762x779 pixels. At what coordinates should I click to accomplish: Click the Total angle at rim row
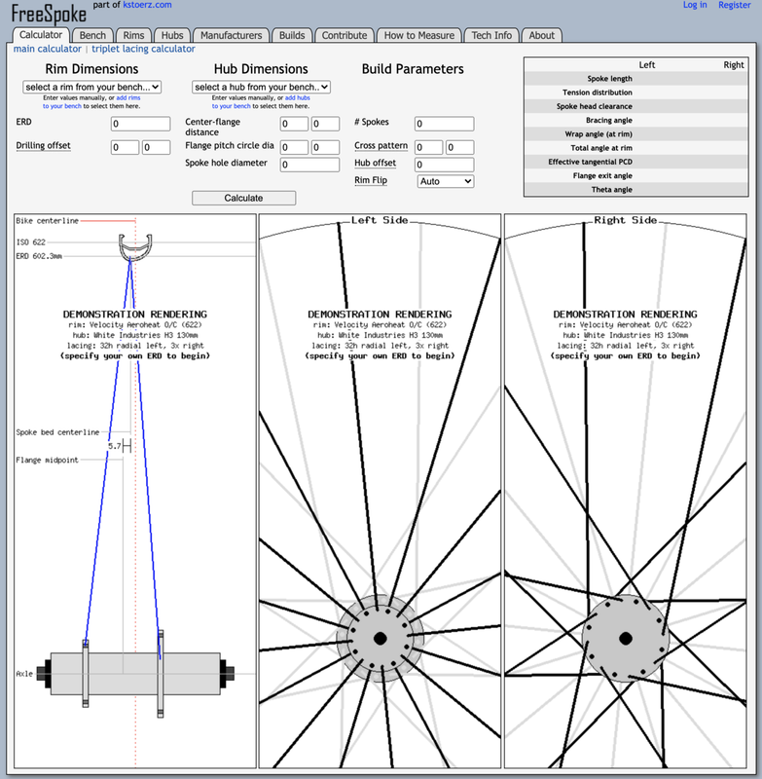[635, 148]
